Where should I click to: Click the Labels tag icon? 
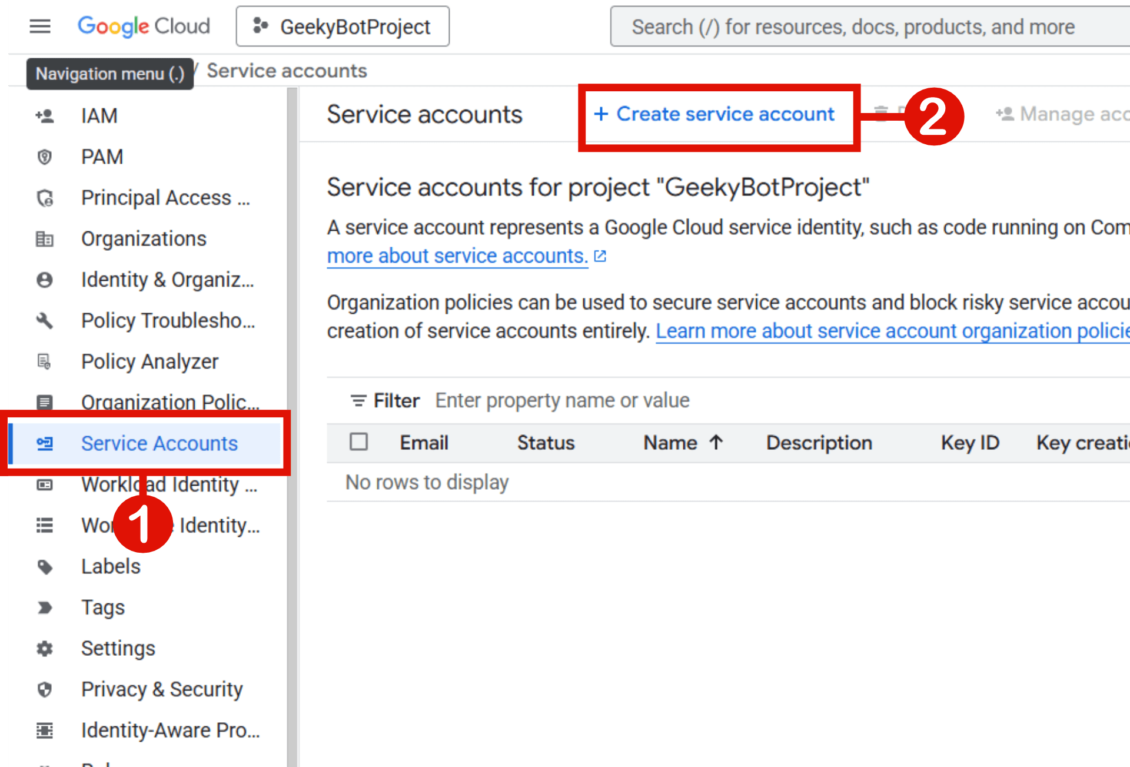(x=45, y=566)
